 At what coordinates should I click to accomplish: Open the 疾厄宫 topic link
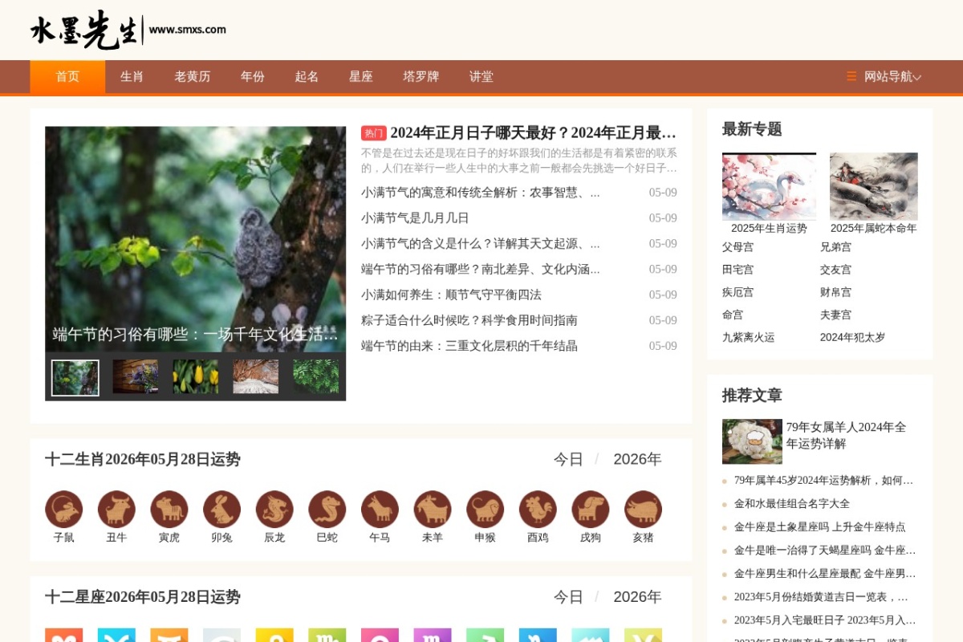(737, 292)
